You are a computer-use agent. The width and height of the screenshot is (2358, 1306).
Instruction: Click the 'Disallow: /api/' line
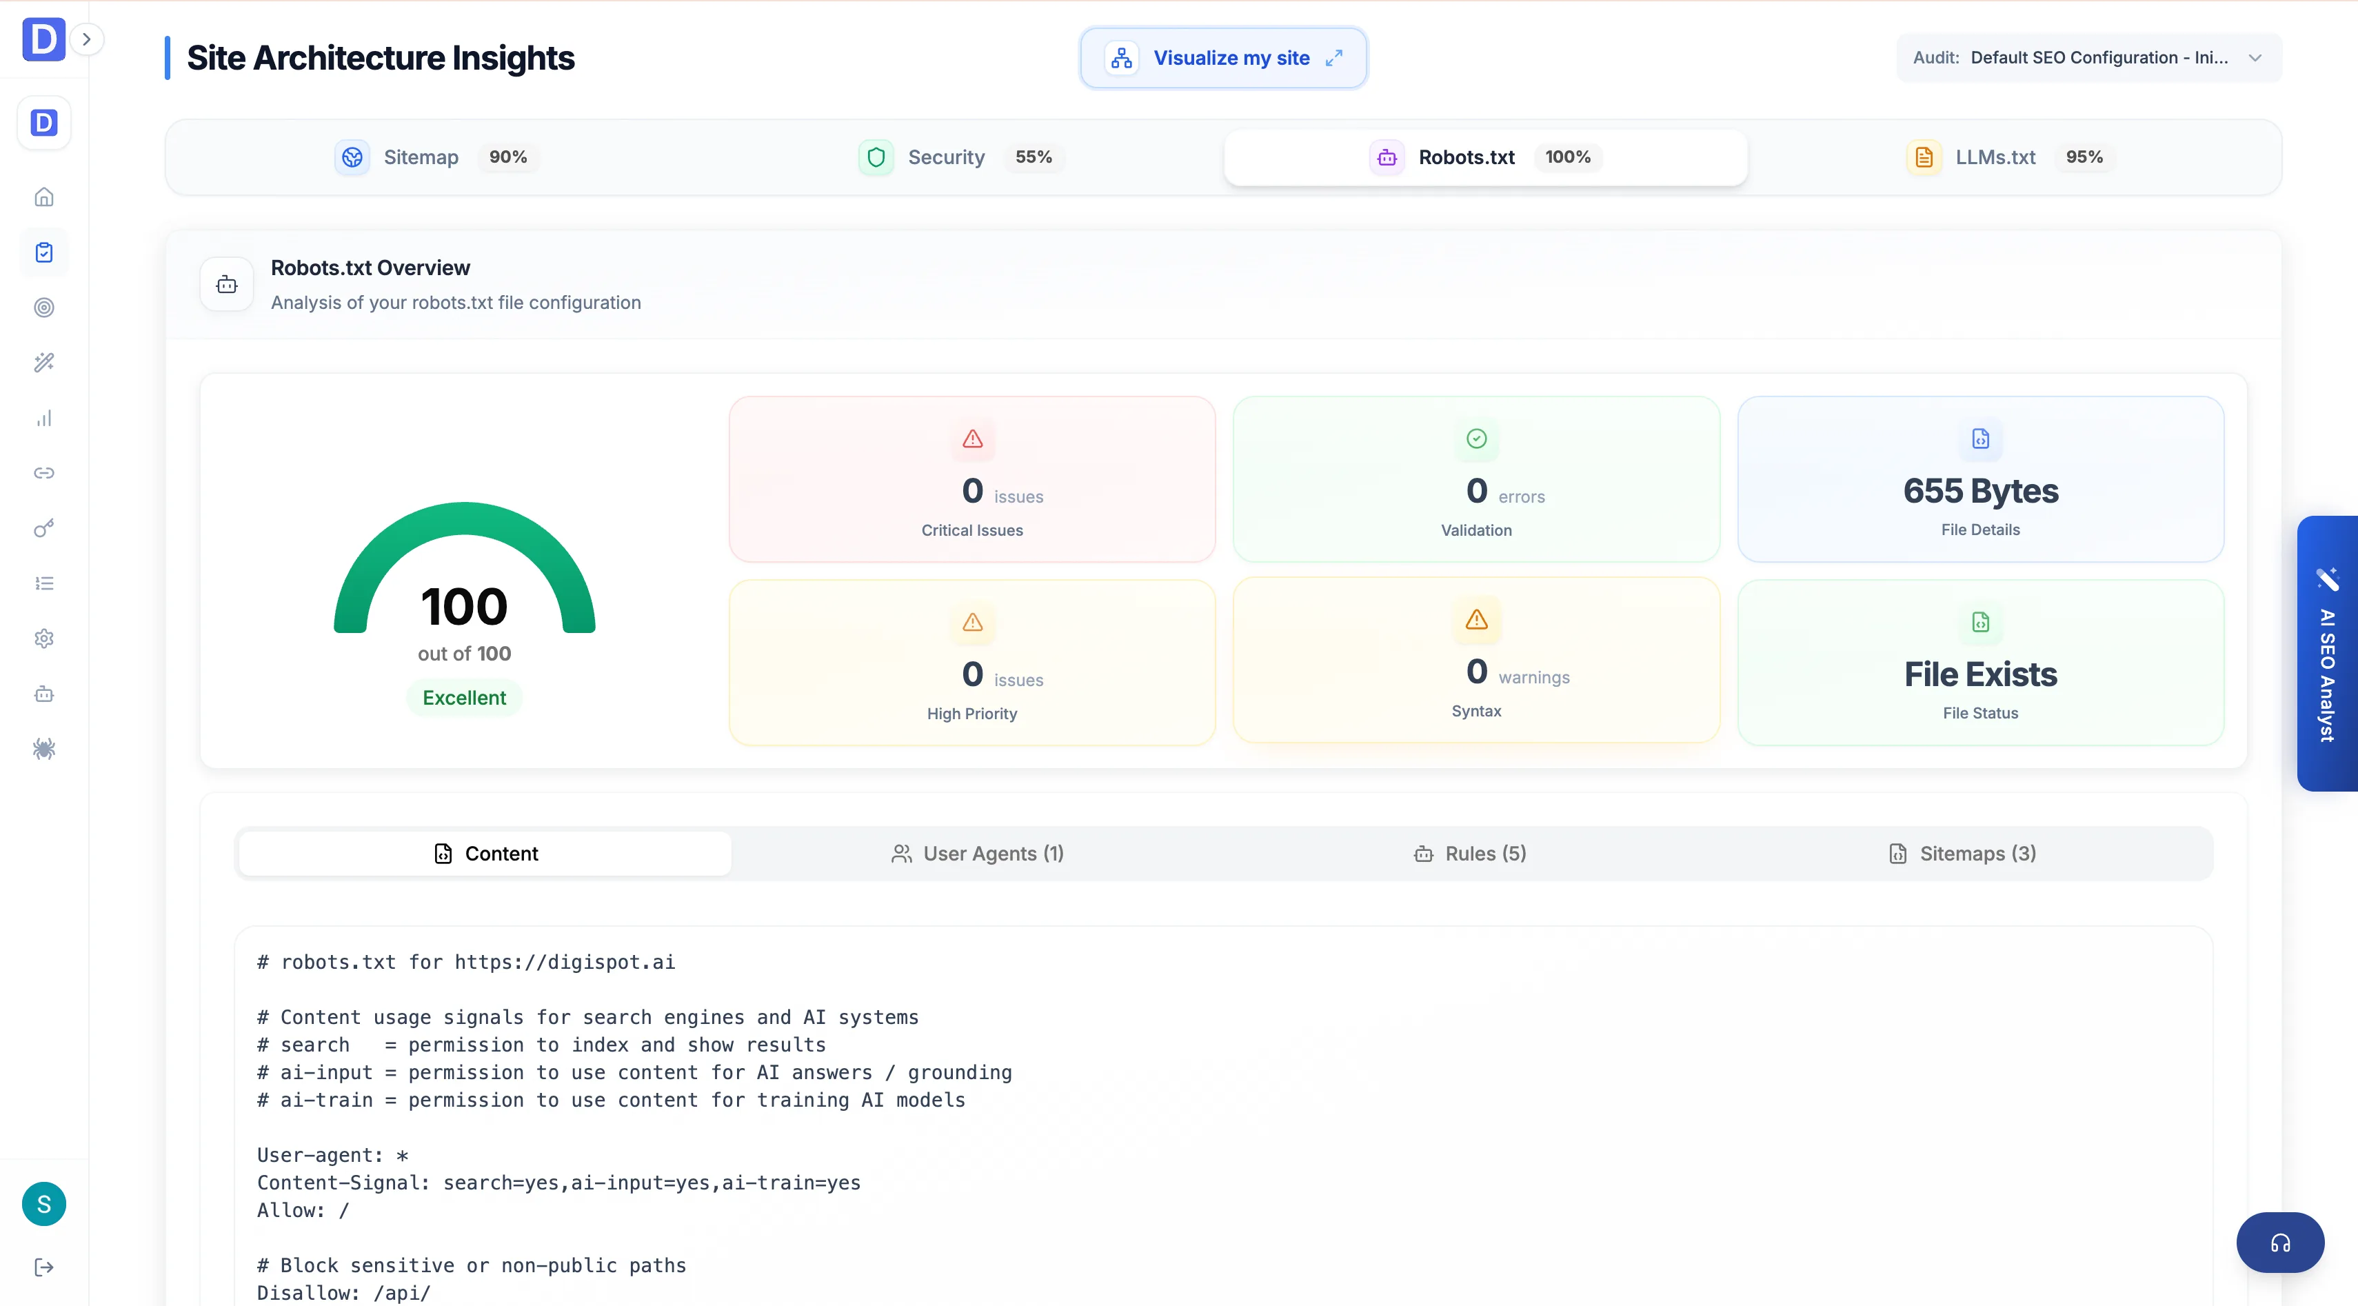pos(343,1293)
